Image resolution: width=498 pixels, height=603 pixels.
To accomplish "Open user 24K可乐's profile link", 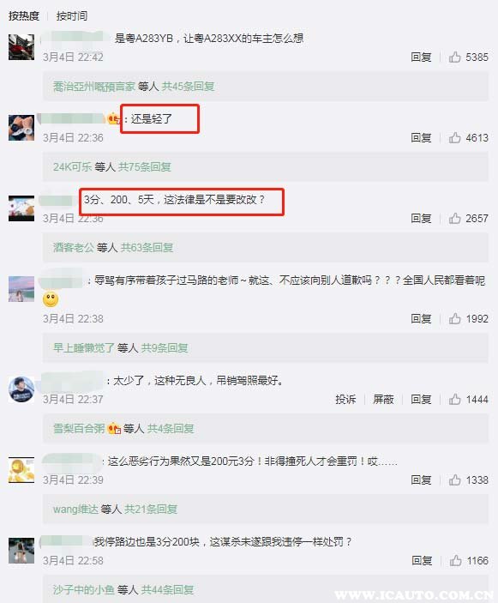I will (x=72, y=167).
